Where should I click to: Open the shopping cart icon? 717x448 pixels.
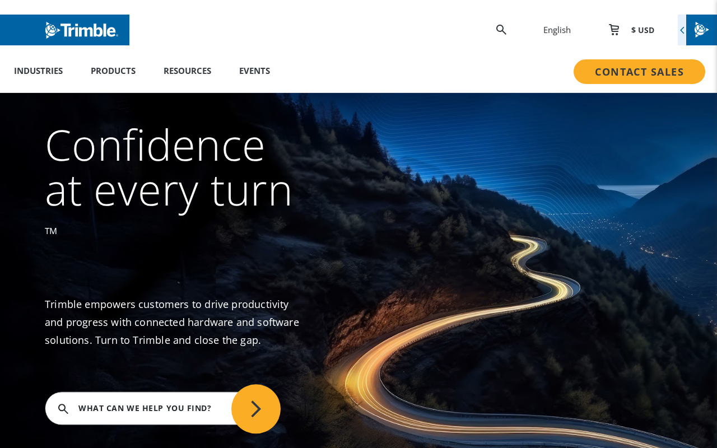614,30
